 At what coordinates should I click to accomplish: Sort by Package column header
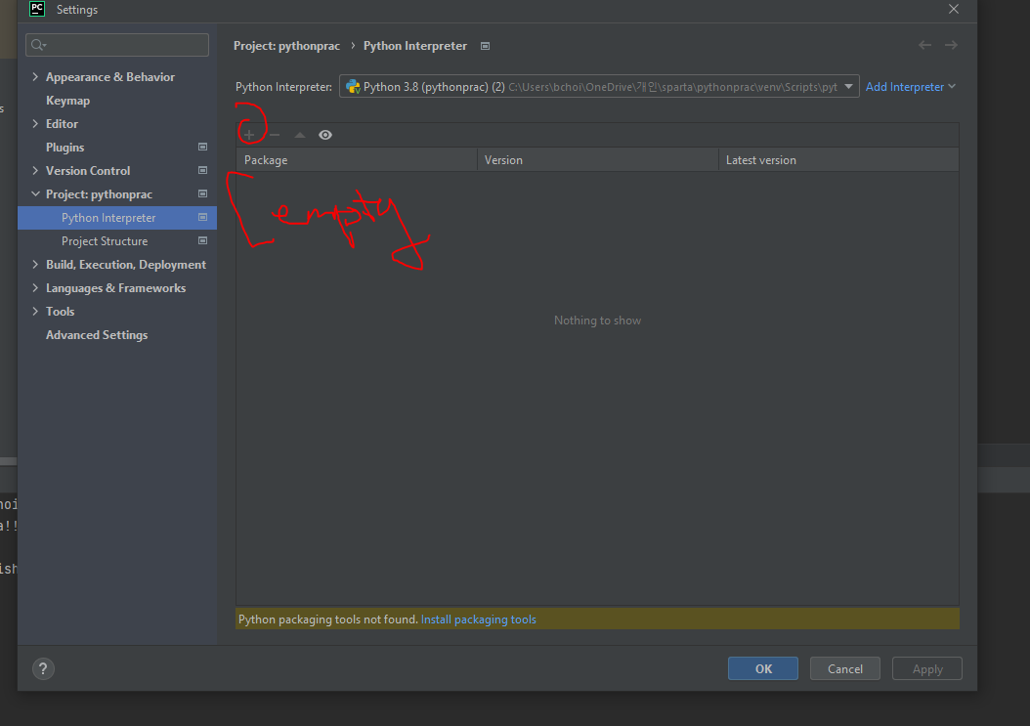click(x=357, y=160)
